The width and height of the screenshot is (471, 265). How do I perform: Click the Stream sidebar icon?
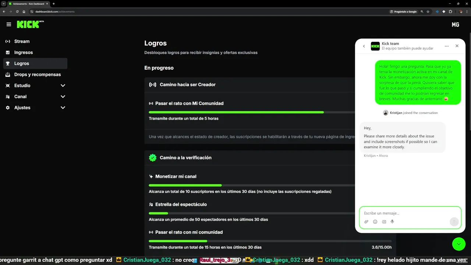click(x=8, y=41)
